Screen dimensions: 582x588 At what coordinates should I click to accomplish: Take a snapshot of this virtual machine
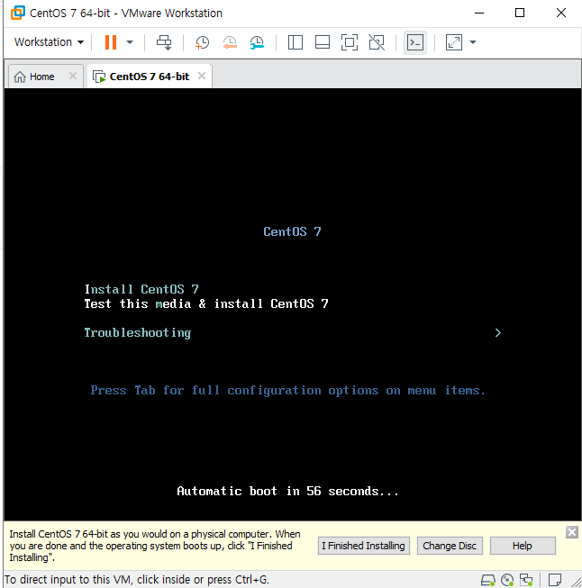click(x=202, y=42)
